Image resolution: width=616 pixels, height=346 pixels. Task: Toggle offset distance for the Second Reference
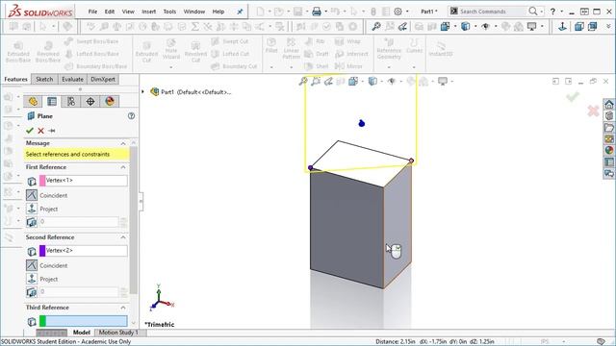click(x=32, y=292)
